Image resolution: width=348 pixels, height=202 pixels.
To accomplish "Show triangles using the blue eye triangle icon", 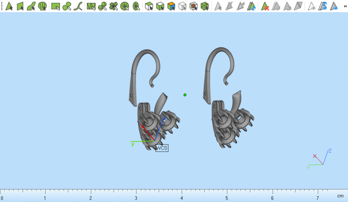I will (334, 6).
